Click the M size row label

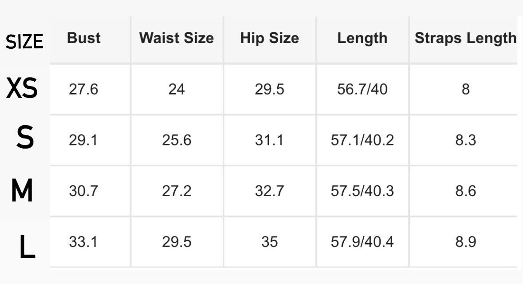22,190
